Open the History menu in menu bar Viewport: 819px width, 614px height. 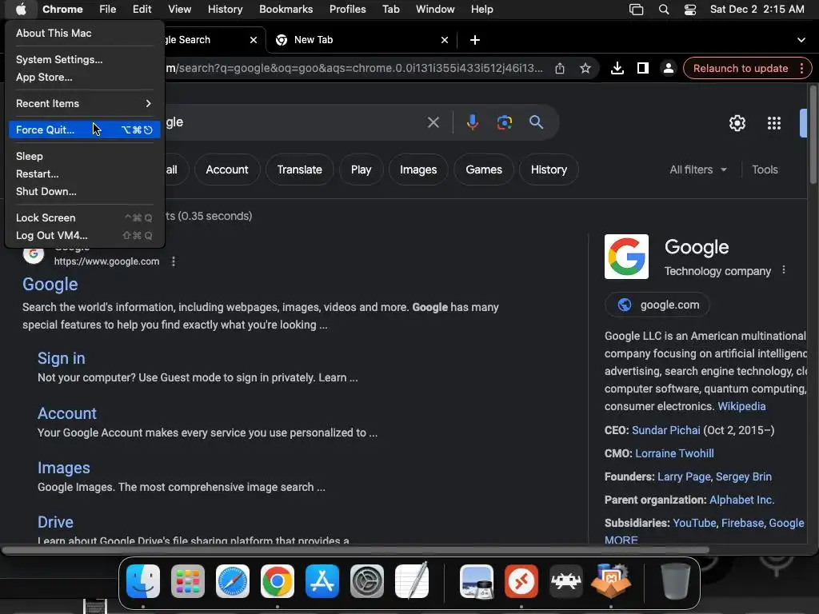225,9
